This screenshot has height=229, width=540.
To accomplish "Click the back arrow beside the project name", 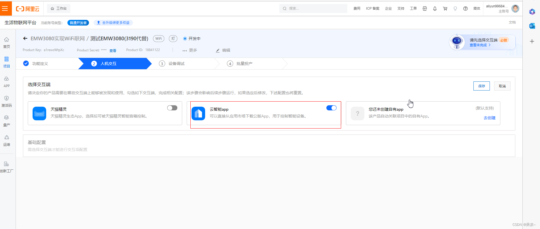I will pos(25,39).
